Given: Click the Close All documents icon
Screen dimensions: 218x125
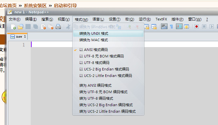Looking at the screenshot, I should coord(51,27).
